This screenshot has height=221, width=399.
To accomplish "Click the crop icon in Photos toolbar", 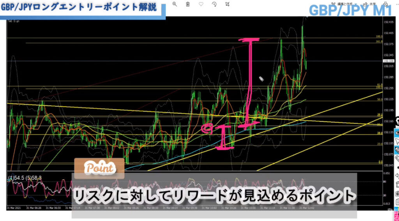I will click(227, 4).
